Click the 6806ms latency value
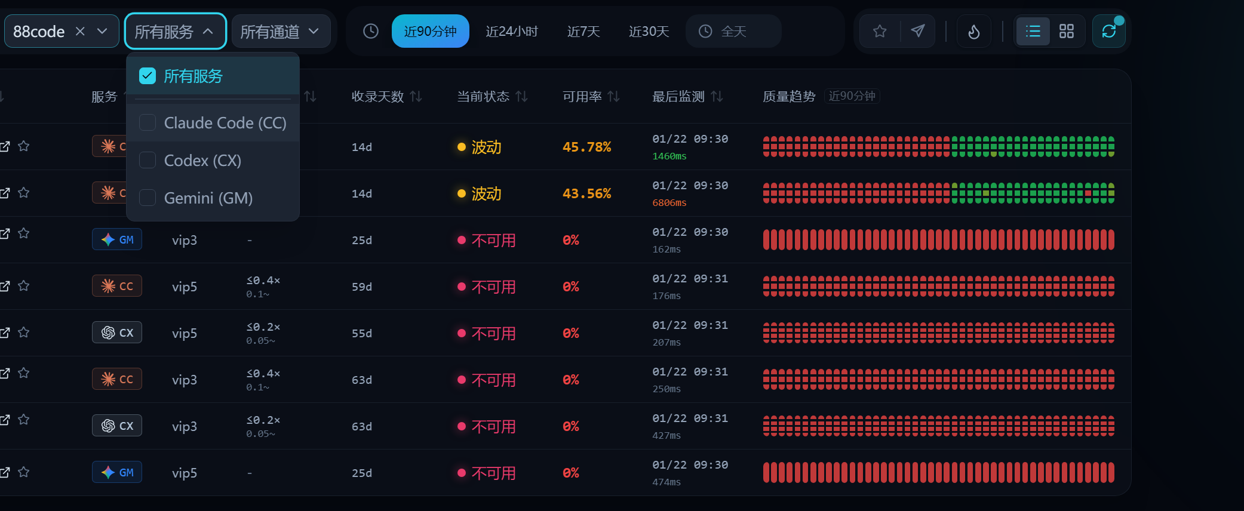This screenshot has height=511, width=1244. (x=669, y=202)
